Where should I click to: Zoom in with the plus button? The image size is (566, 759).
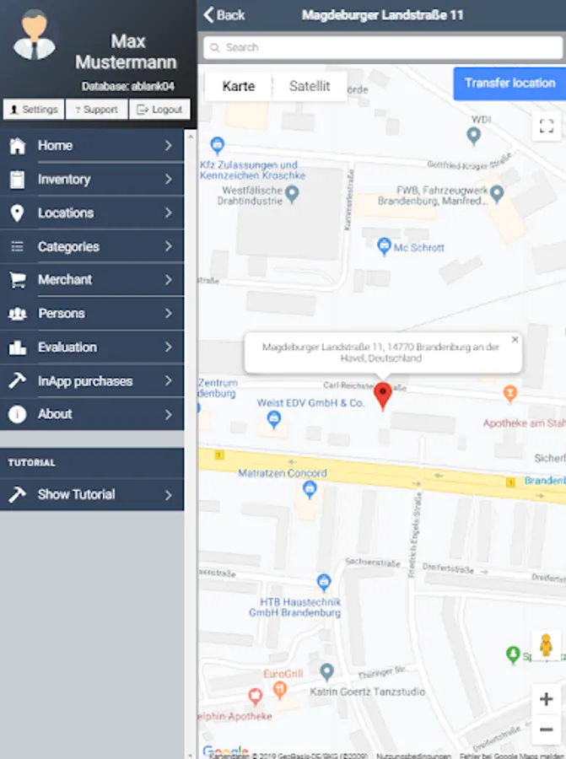coord(546,699)
